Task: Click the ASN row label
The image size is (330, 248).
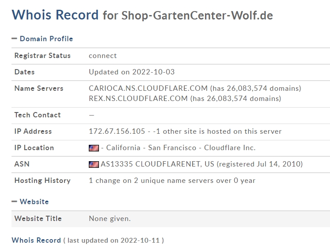Action: (x=22, y=164)
